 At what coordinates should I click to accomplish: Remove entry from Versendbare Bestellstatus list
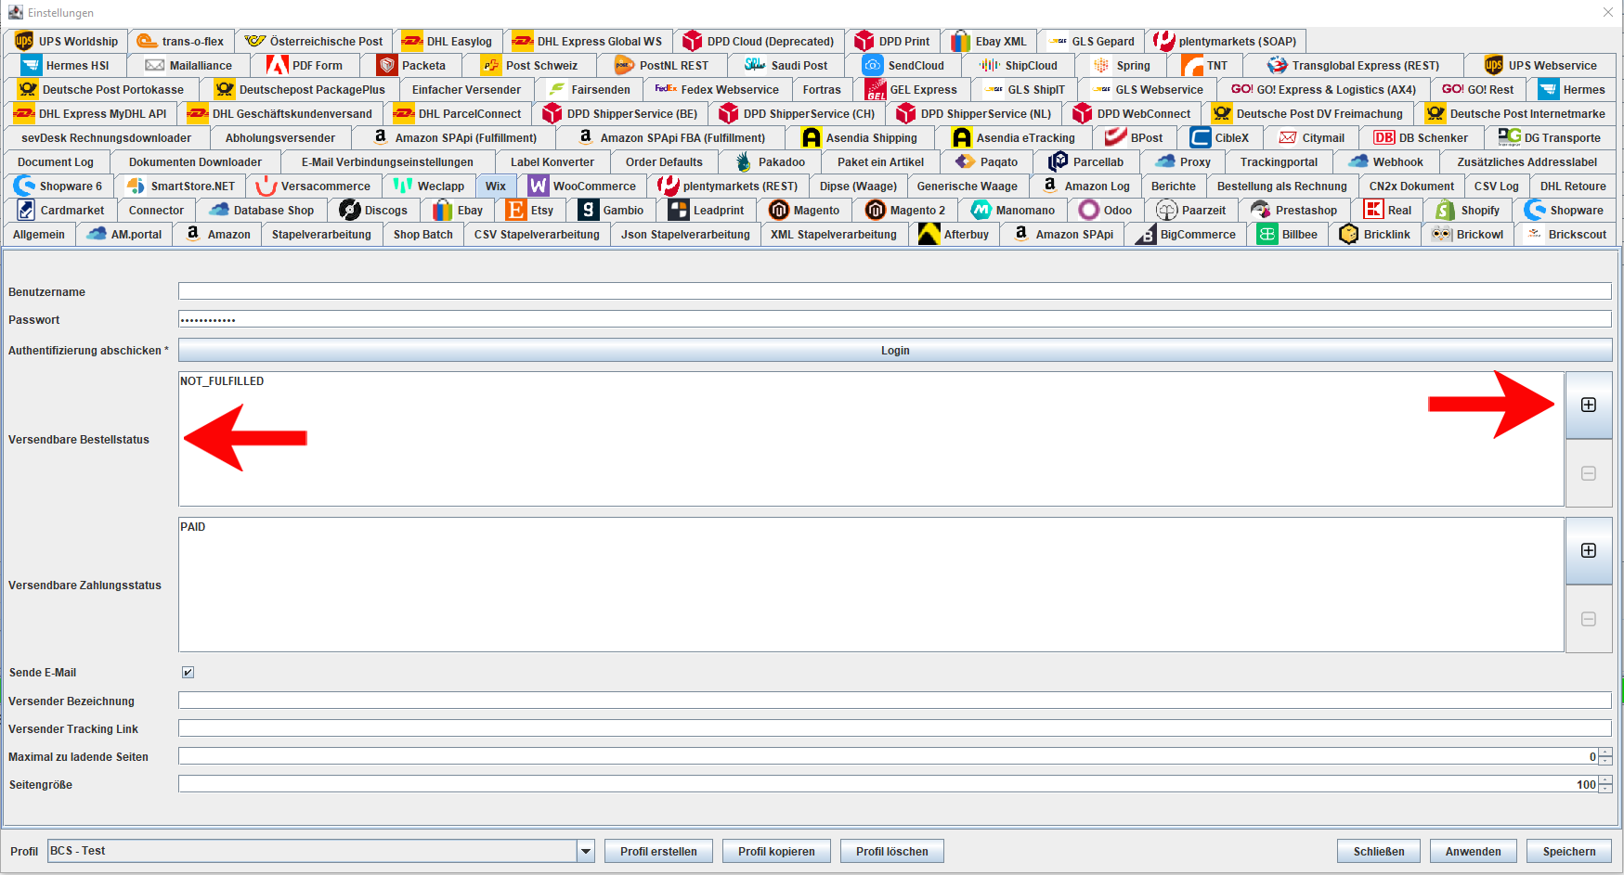click(1589, 473)
